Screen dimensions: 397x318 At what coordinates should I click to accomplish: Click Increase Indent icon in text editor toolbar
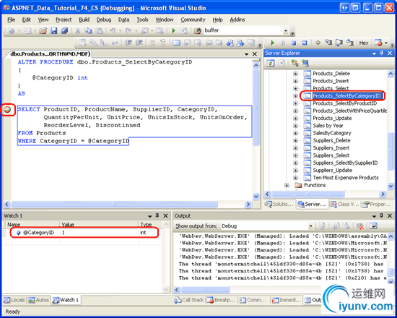[x=139, y=43]
